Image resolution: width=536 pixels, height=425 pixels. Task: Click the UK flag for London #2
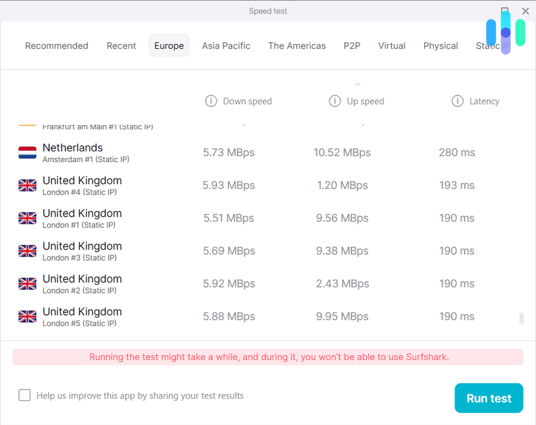point(27,284)
